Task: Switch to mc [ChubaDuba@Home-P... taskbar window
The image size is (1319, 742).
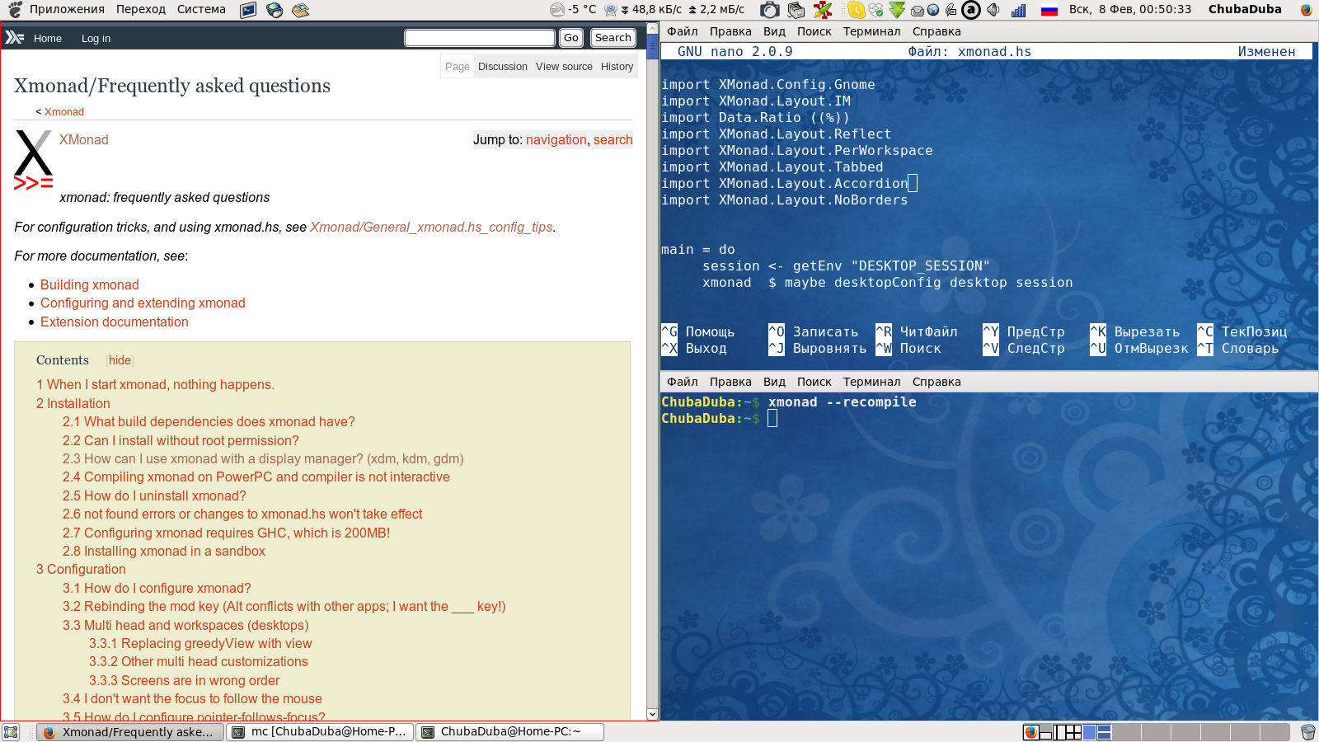Action: (x=320, y=732)
